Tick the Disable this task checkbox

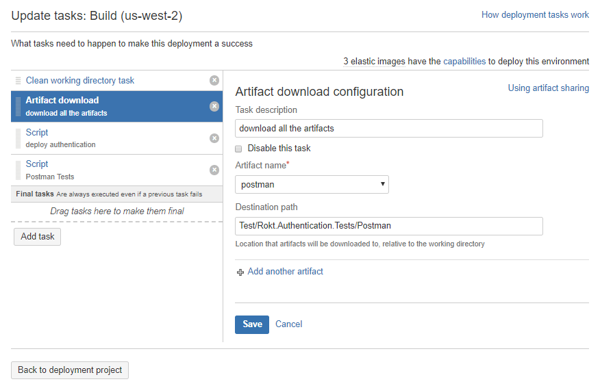tap(238, 149)
